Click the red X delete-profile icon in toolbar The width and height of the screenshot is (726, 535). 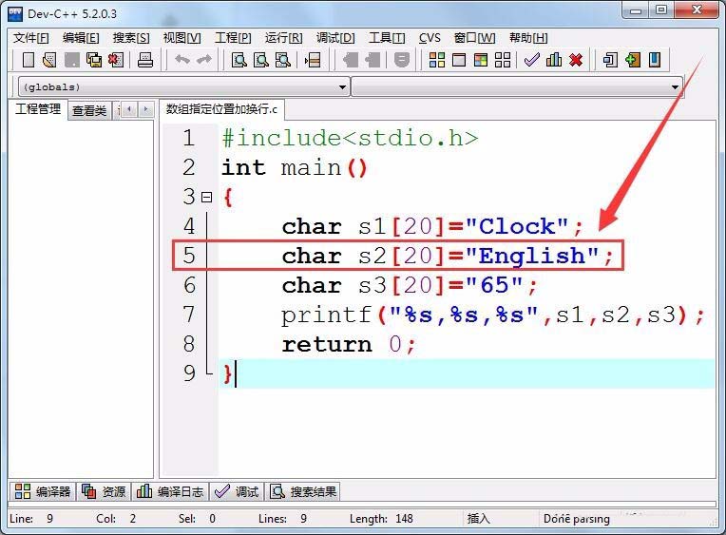(576, 60)
